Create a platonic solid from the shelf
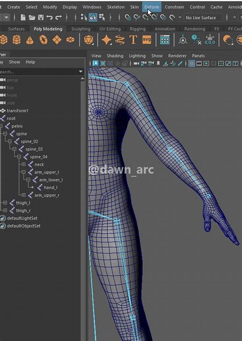This screenshot has width=242, height=341. click(x=88, y=40)
